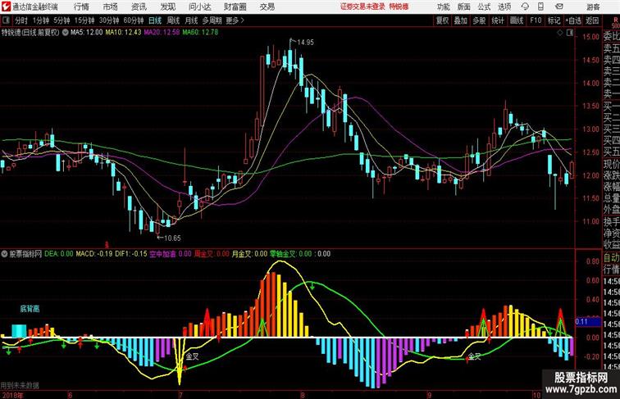Expand the 更多 periods dropdown
Image resolution: width=620 pixels, height=399 pixels.
pos(235,20)
